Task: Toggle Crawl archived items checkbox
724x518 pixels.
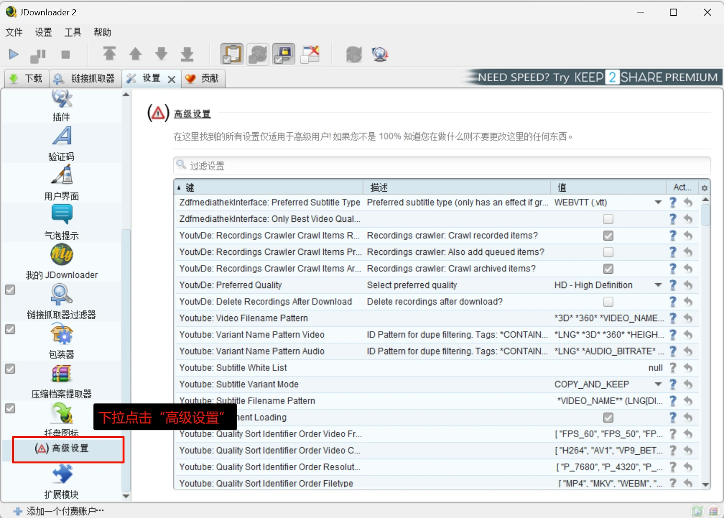Action: (x=608, y=269)
